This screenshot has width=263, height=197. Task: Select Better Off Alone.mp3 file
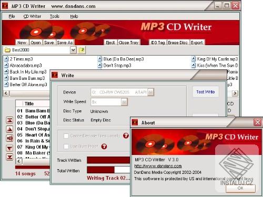click(26, 85)
